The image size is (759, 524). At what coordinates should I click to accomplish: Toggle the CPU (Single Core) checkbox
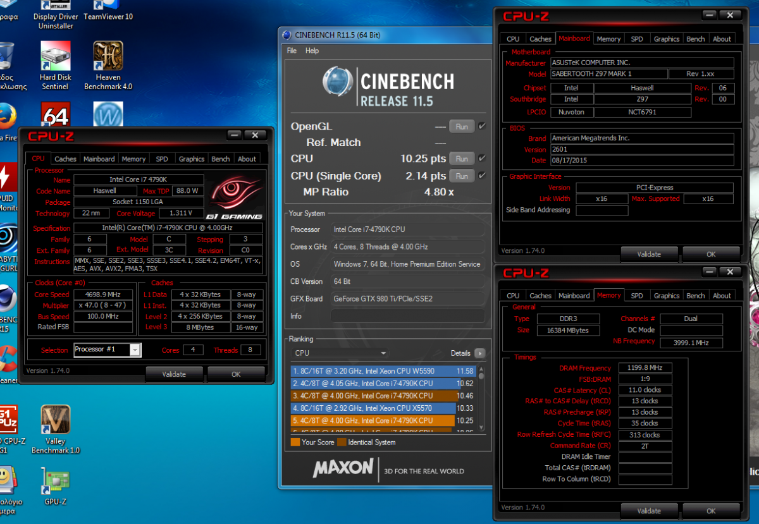coord(483,176)
